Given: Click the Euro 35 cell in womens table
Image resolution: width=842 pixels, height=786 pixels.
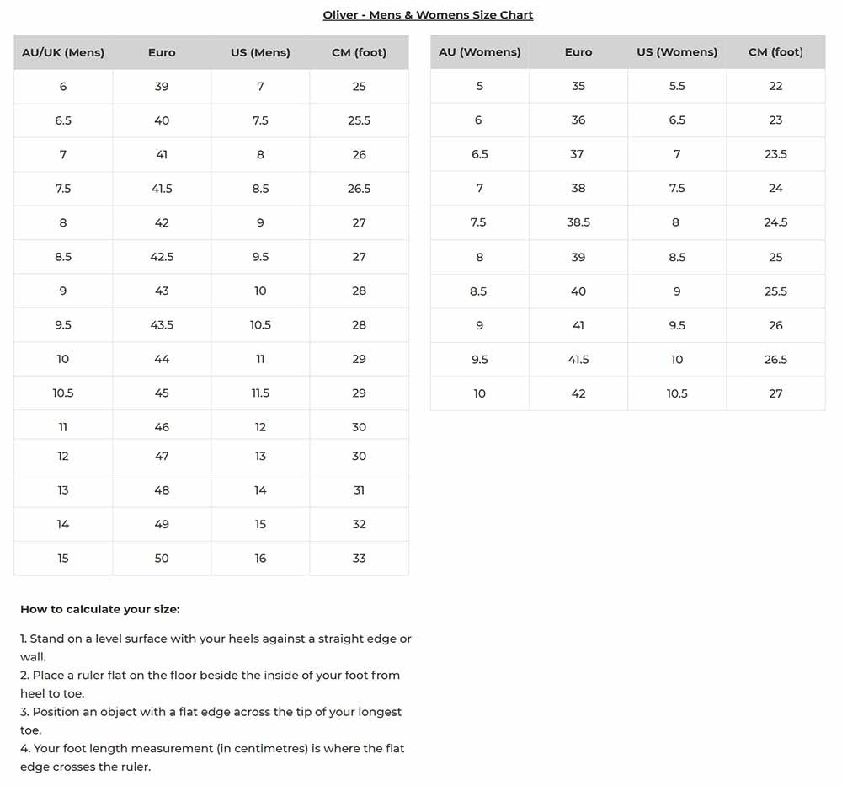Looking at the screenshot, I should coord(578,86).
